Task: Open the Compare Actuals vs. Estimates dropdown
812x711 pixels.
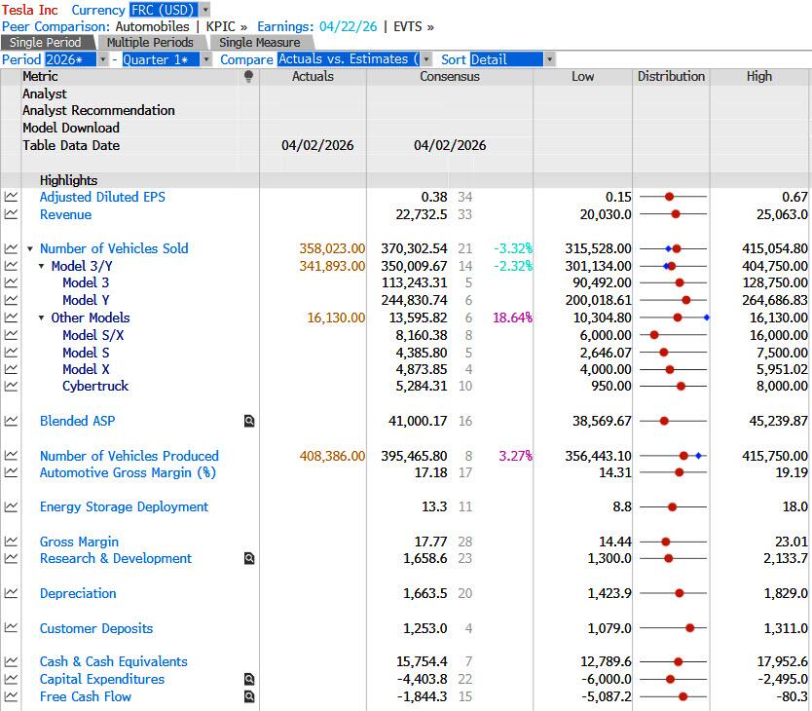Action: (426, 59)
